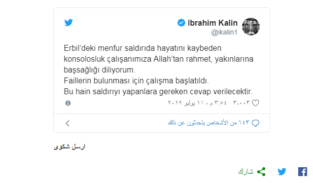This screenshot has height=183, width=313.
Task: Open the tweet timestamp ١٧ يوليو ٢٠١٩
Action: tap(198, 103)
